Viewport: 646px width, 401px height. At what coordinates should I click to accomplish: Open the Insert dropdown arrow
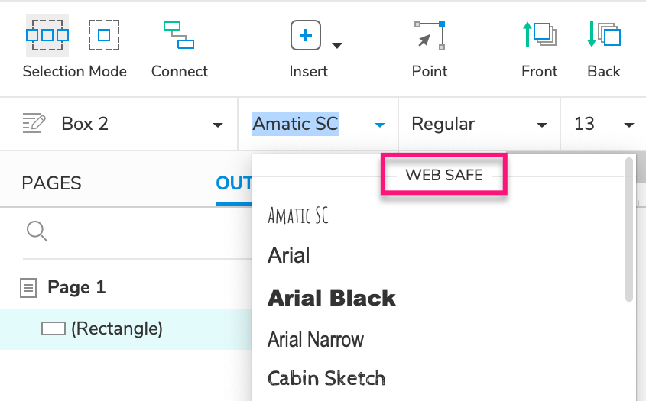pos(336,46)
